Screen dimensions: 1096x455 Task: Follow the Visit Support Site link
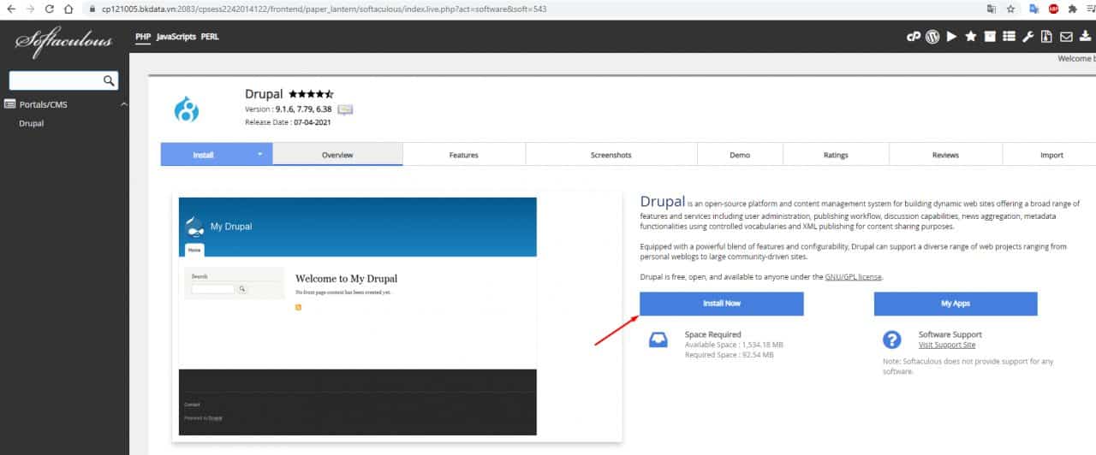coord(947,346)
